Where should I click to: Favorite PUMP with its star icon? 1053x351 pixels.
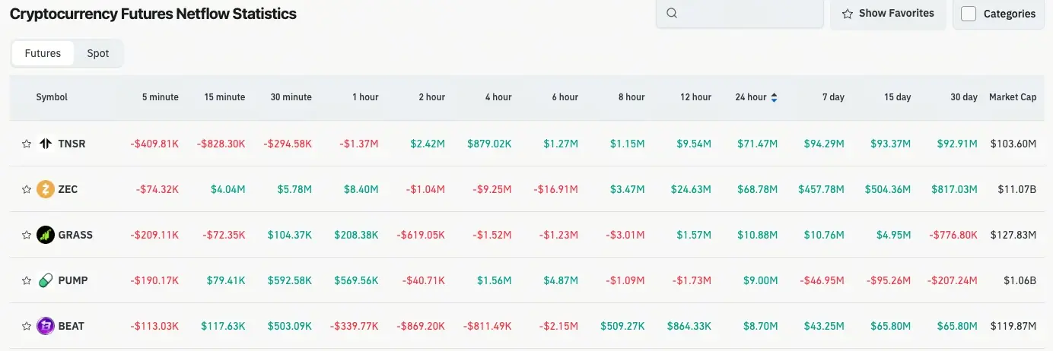pyautogui.click(x=27, y=280)
